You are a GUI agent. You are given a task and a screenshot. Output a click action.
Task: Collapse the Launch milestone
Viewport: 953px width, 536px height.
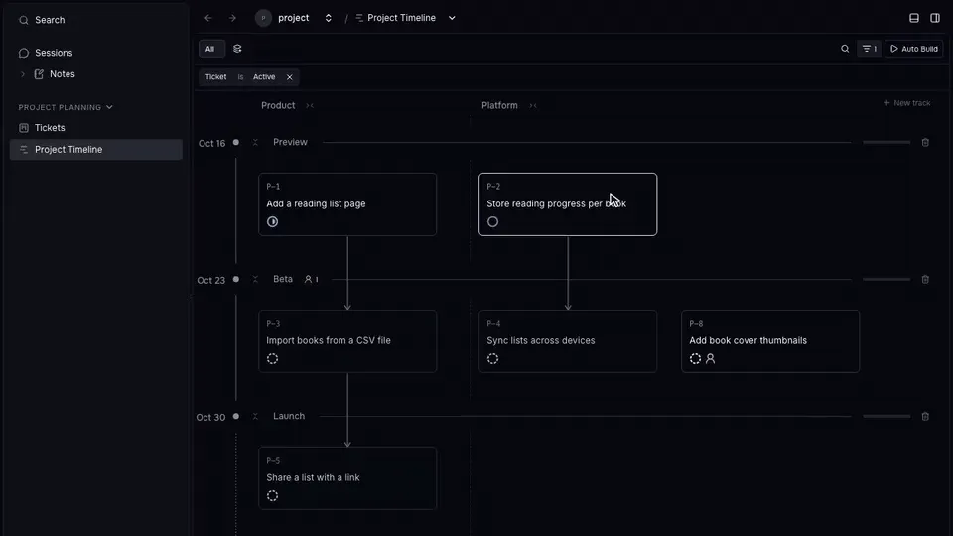click(255, 417)
